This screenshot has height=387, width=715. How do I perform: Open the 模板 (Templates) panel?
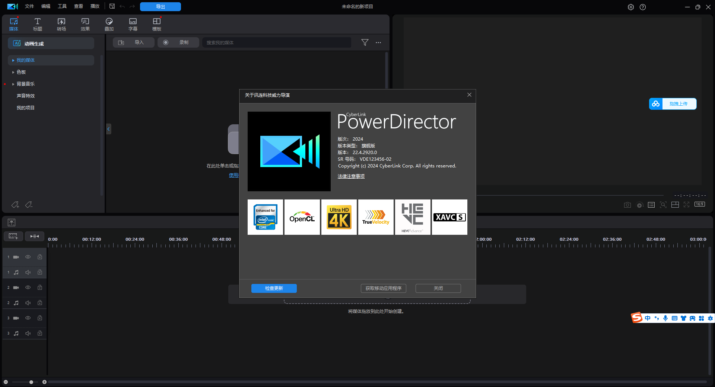156,24
